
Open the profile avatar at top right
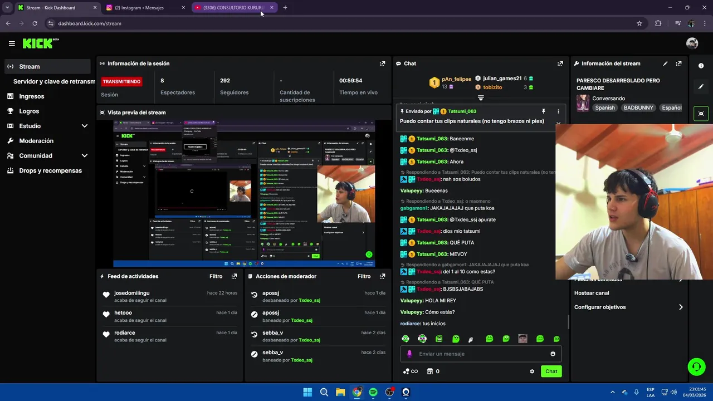pyautogui.click(x=692, y=43)
